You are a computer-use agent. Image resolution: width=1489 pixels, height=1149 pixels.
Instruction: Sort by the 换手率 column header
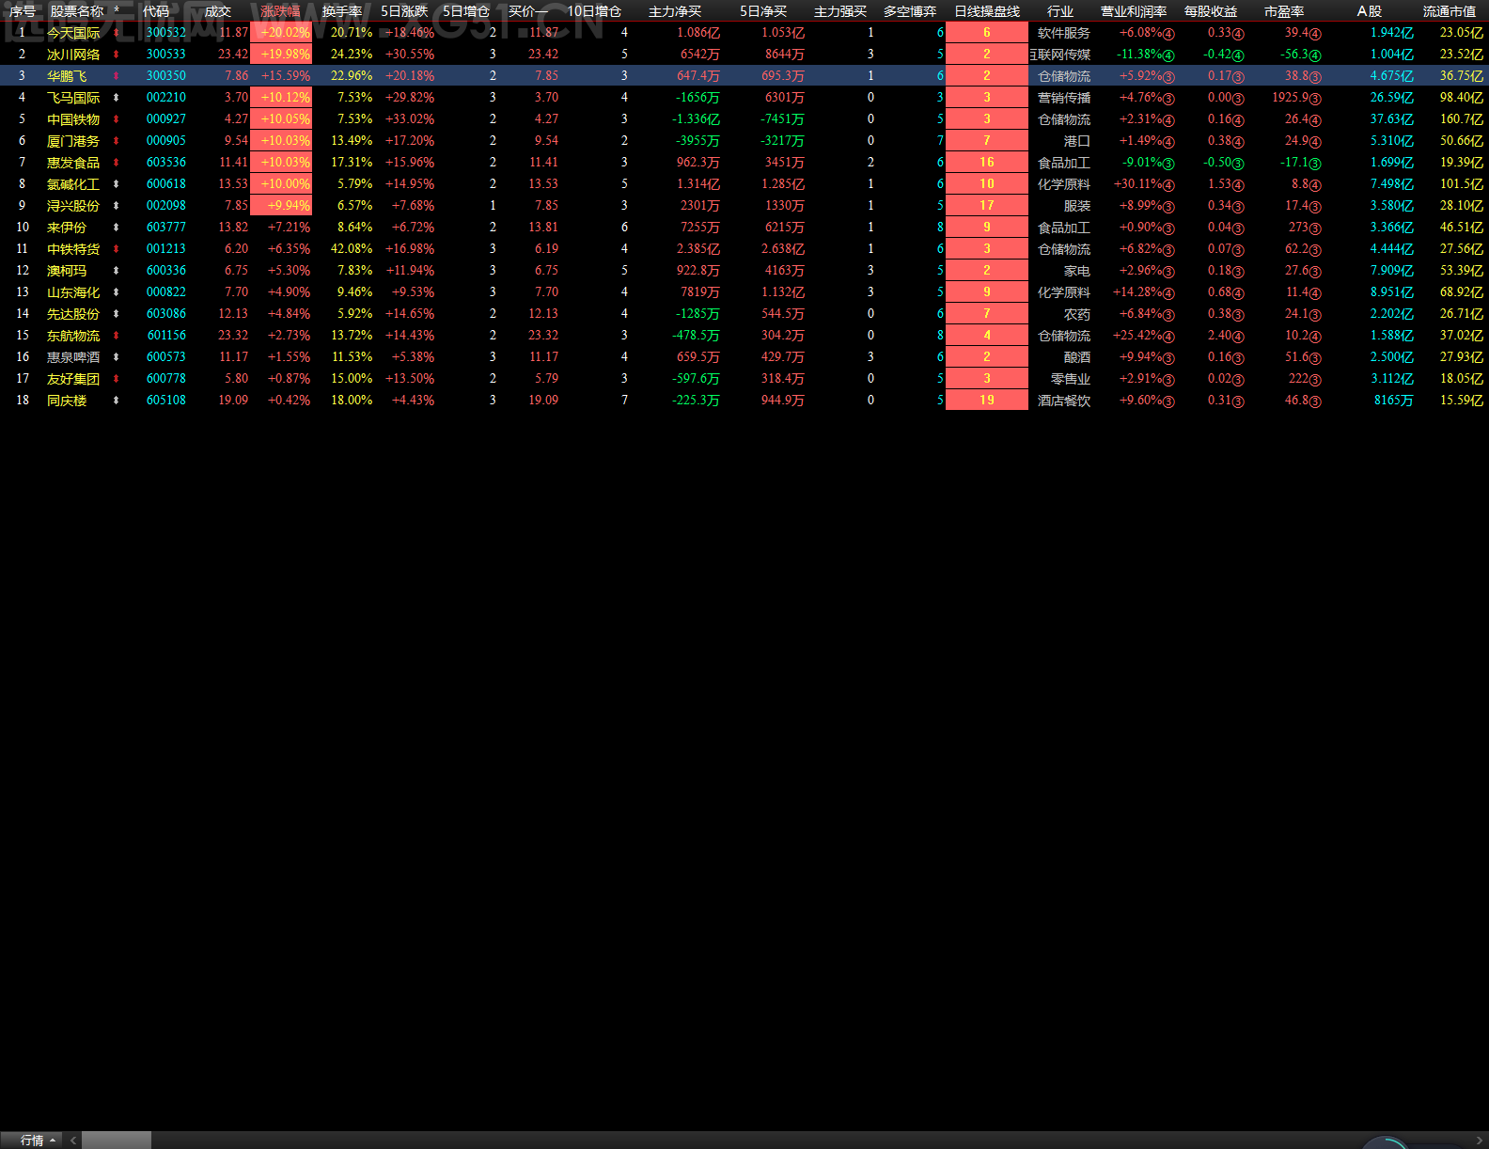coord(342,11)
